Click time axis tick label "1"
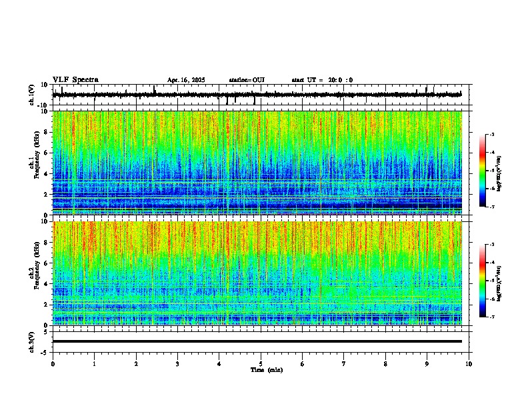528x408 pixels. tap(94, 364)
